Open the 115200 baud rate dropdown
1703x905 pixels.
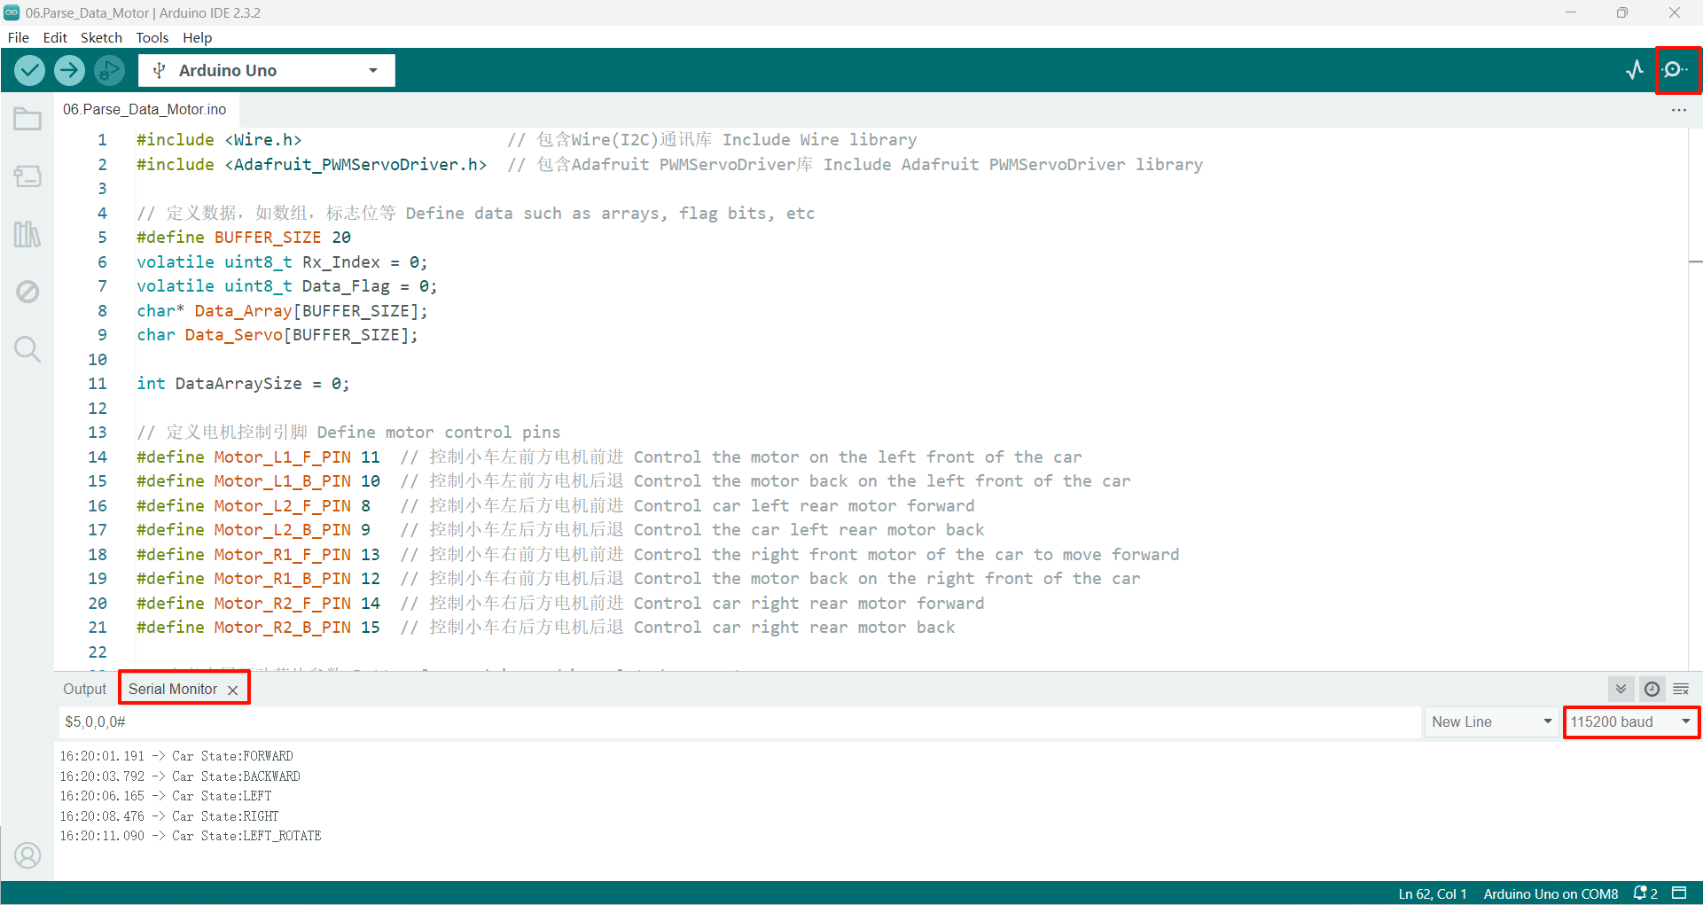point(1630,722)
